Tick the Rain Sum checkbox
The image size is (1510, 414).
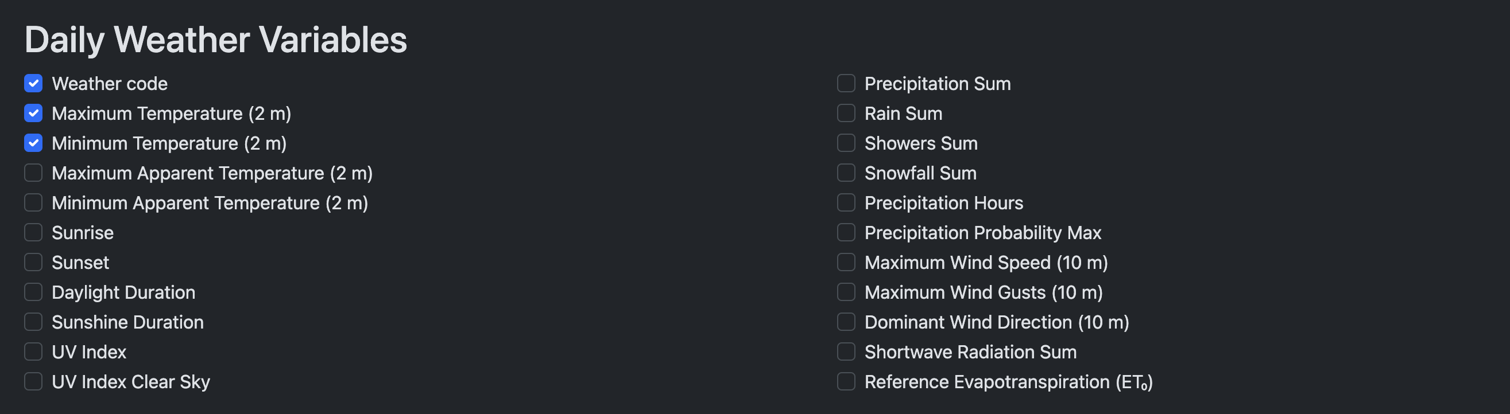click(x=846, y=113)
